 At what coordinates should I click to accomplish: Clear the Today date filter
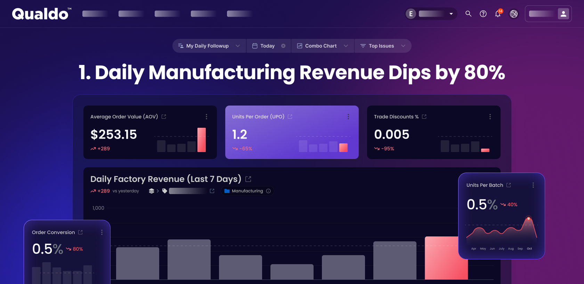283,46
